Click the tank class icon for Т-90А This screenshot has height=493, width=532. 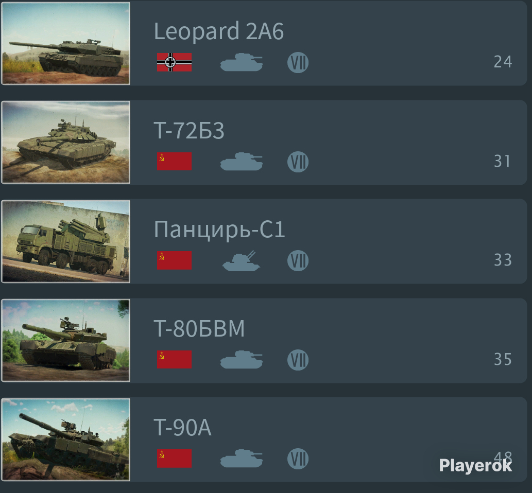click(241, 459)
